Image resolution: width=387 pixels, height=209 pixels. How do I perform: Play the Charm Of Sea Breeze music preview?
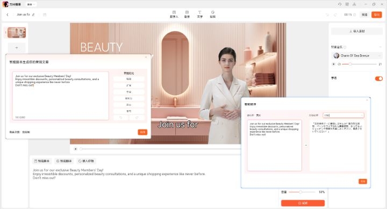[334, 64]
